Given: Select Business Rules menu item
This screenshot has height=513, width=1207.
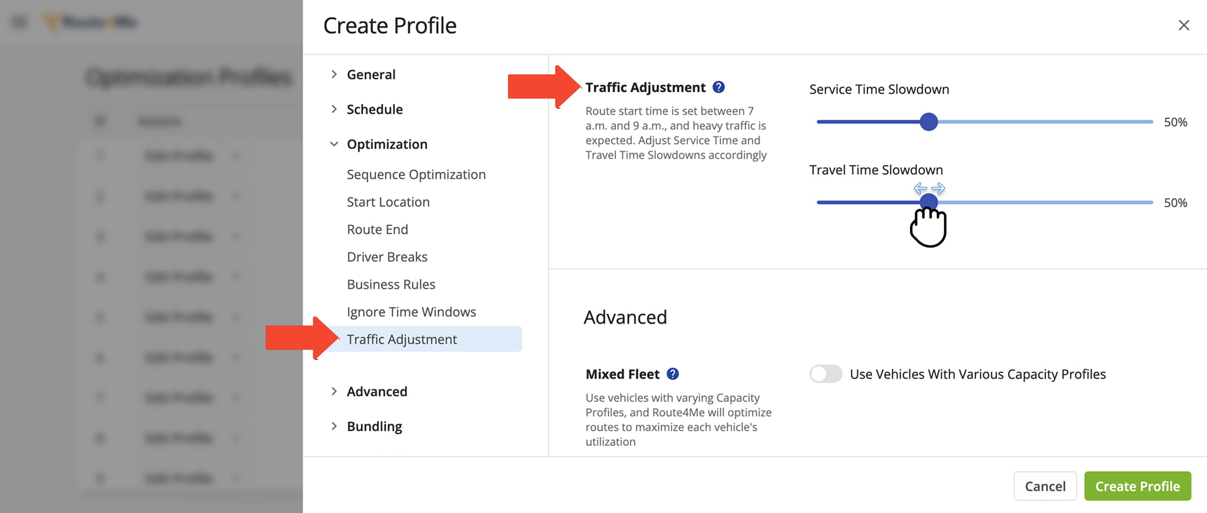Looking at the screenshot, I should click(x=391, y=285).
